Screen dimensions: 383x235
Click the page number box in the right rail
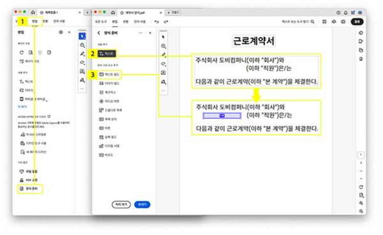[361, 155]
